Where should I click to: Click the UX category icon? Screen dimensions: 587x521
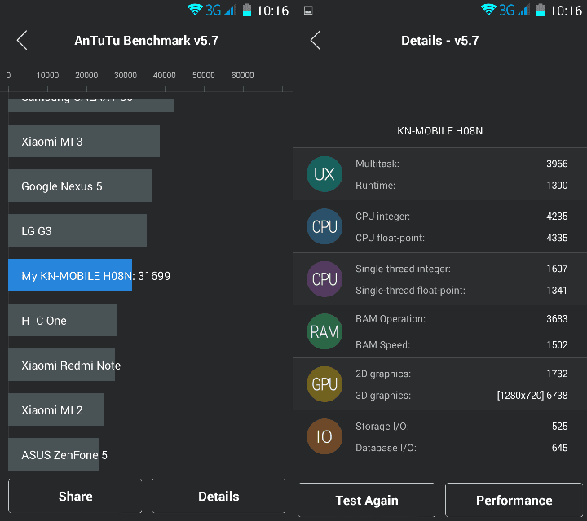324,174
